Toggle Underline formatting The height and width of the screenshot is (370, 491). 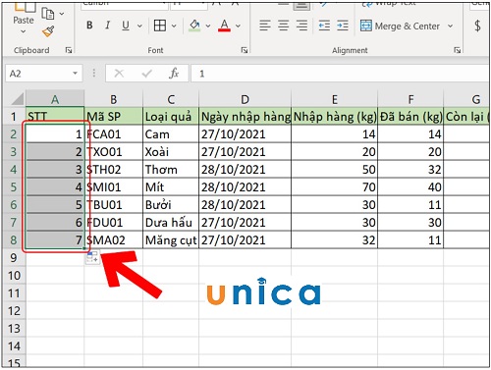click(126, 26)
